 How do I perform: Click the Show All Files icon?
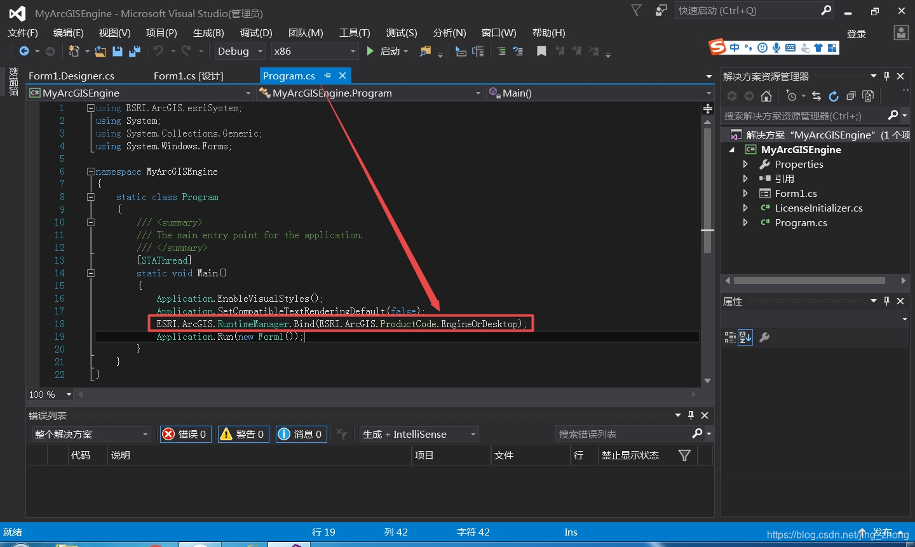coord(868,96)
